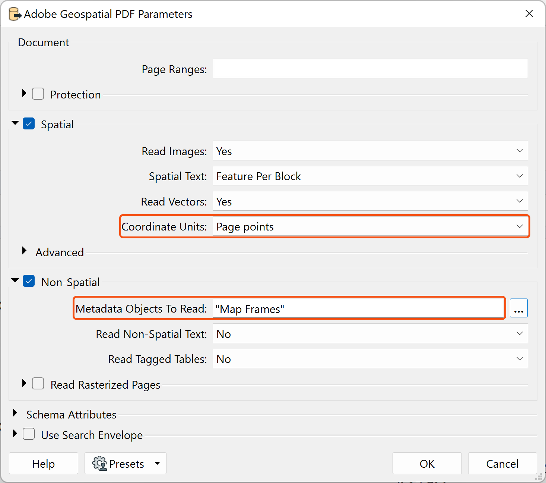Collapse the Non-Spatial section triangle
This screenshot has height=483, width=546.
[15, 281]
